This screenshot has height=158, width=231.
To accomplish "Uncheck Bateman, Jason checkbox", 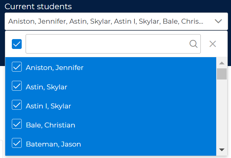I will pyautogui.click(x=17, y=144).
